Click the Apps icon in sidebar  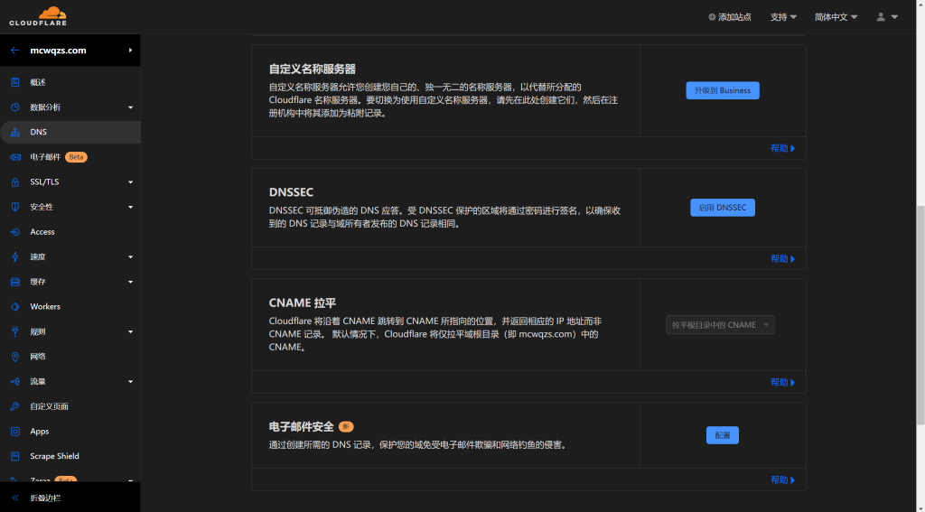(x=15, y=432)
